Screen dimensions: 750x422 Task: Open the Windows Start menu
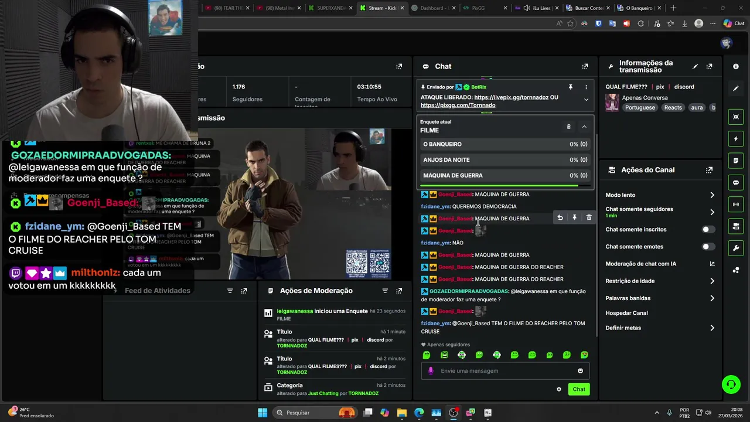(262, 413)
